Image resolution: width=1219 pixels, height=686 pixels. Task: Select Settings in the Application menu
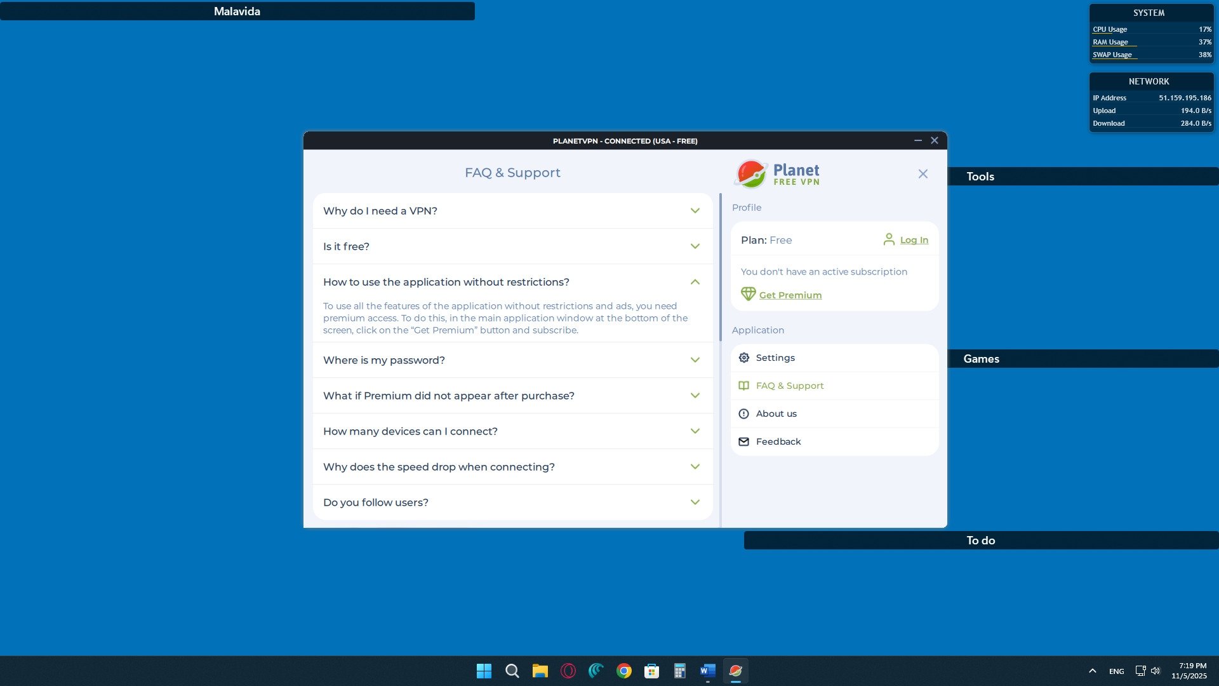coord(775,357)
